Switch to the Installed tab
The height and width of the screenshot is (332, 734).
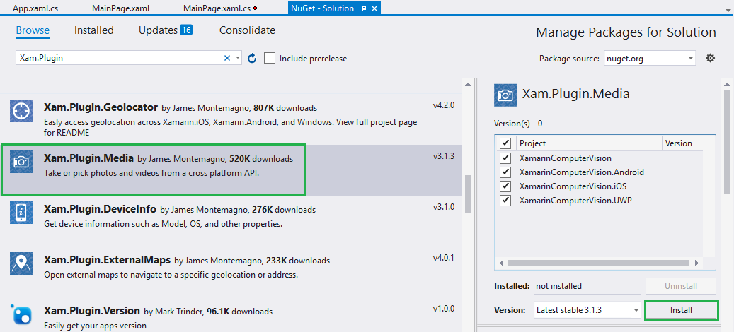click(94, 30)
